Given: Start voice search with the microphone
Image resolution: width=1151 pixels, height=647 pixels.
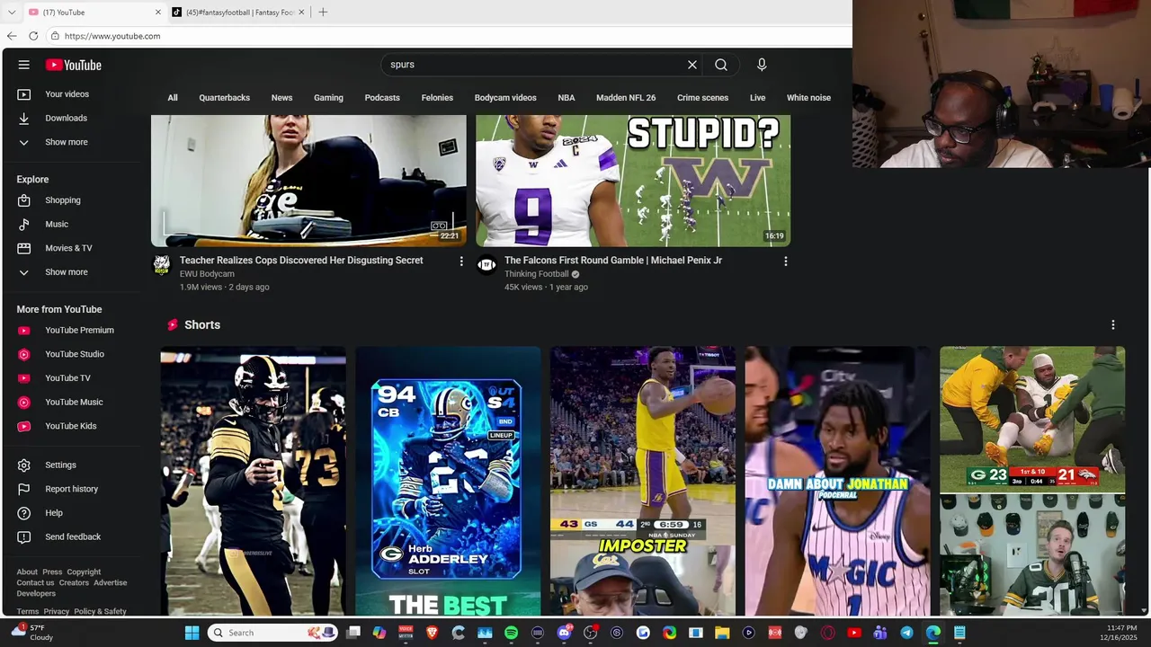Looking at the screenshot, I should click(x=762, y=65).
